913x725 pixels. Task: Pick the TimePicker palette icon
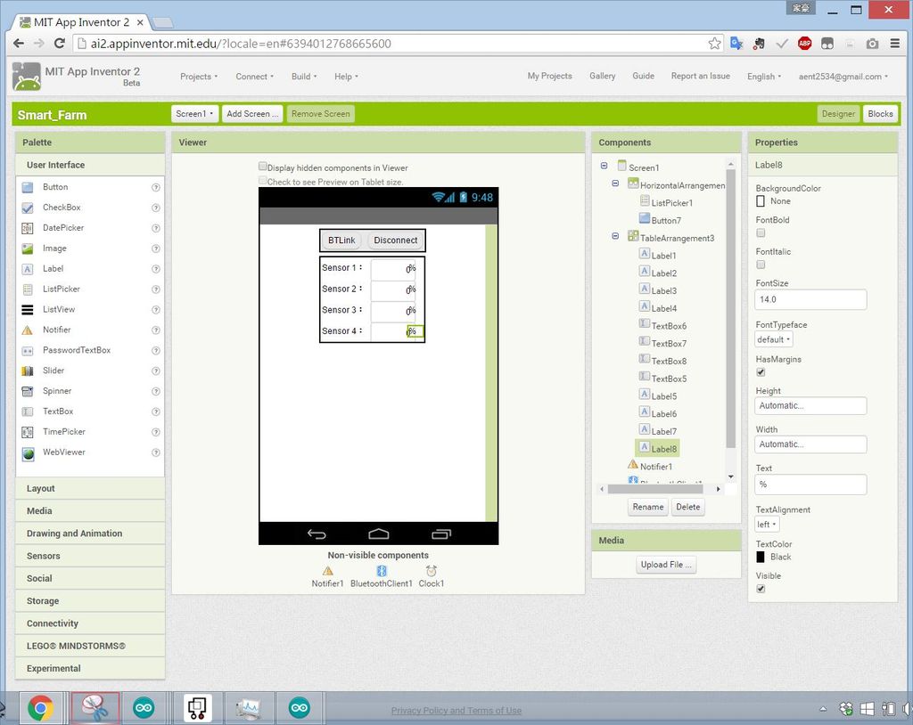pos(28,432)
